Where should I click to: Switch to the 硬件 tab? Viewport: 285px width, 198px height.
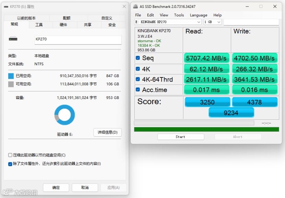coord(63,25)
